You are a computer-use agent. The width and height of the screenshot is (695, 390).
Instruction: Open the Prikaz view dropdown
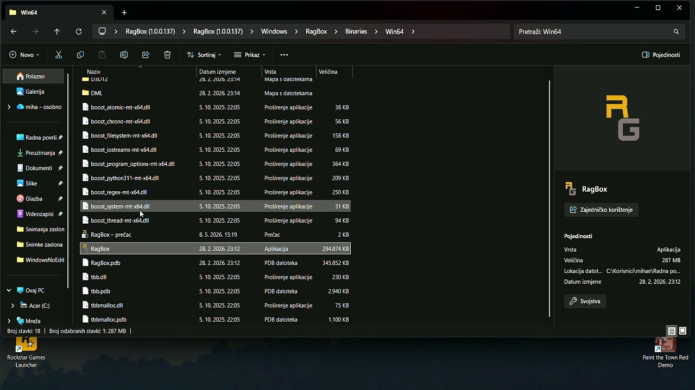[250, 55]
